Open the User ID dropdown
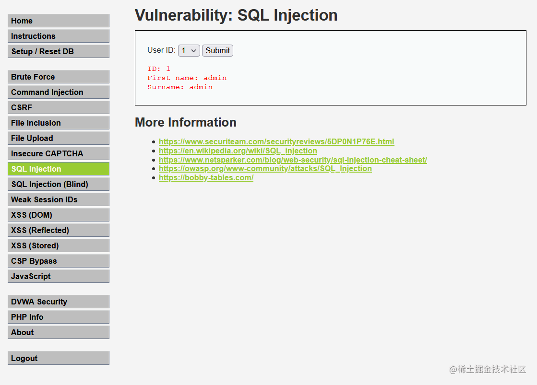The width and height of the screenshot is (537, 385). coord(189,50)
